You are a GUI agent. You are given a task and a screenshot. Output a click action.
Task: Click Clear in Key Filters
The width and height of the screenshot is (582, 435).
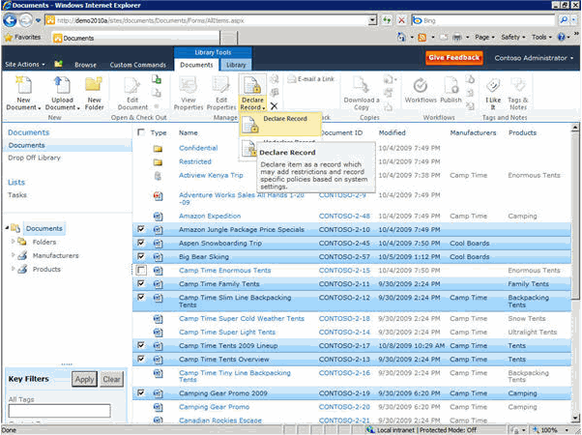point(111,379)
